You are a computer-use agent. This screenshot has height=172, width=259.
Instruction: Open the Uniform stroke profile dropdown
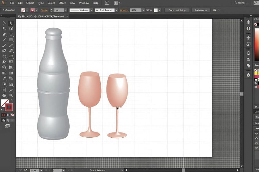[x=92, y=10]
